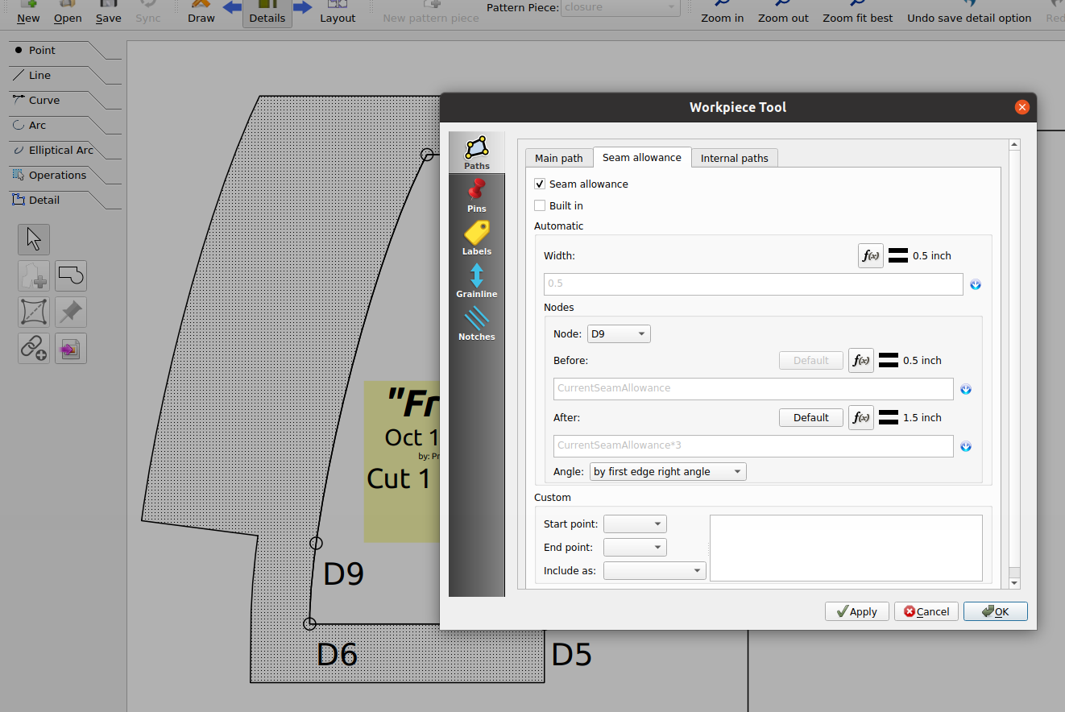Toggle the Details mode button

point(267,12)
